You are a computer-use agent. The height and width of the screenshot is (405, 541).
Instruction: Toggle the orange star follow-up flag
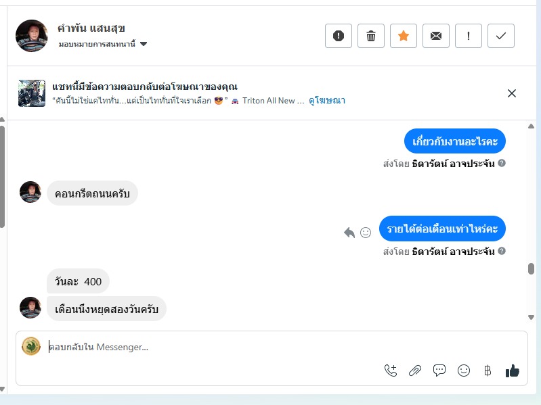404,36
